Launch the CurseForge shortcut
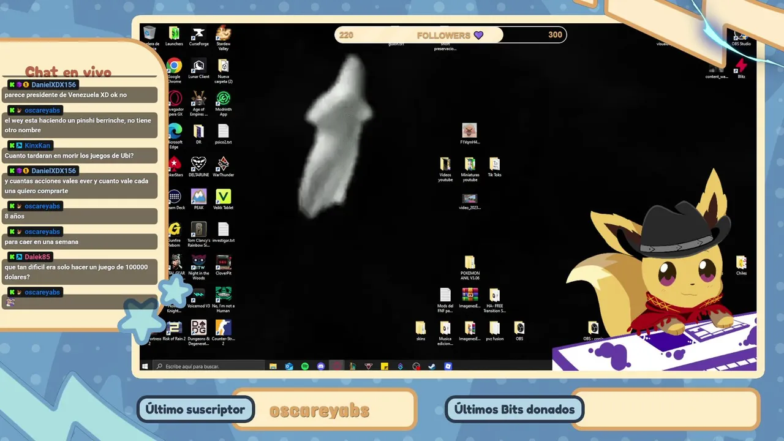784x441 pixels. click(198, 36)
